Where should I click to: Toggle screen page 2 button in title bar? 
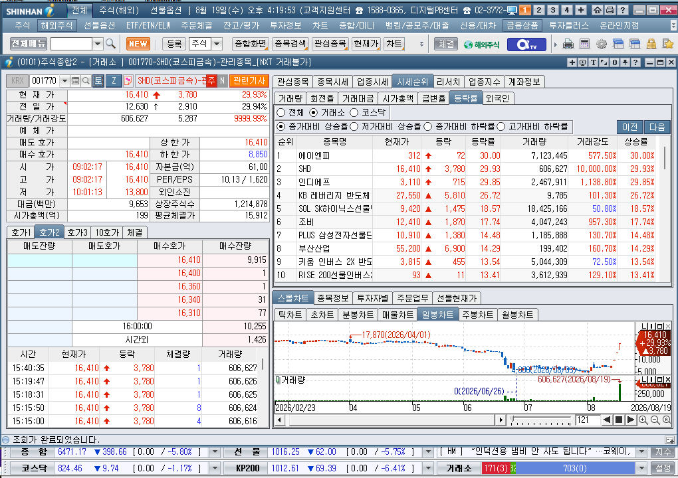(539, 10)
